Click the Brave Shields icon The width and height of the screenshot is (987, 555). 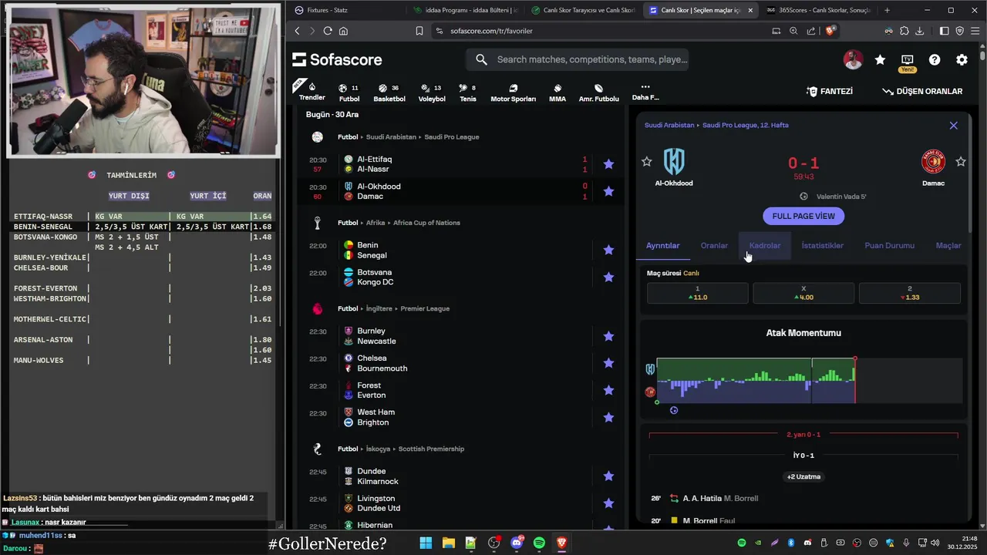830,31
